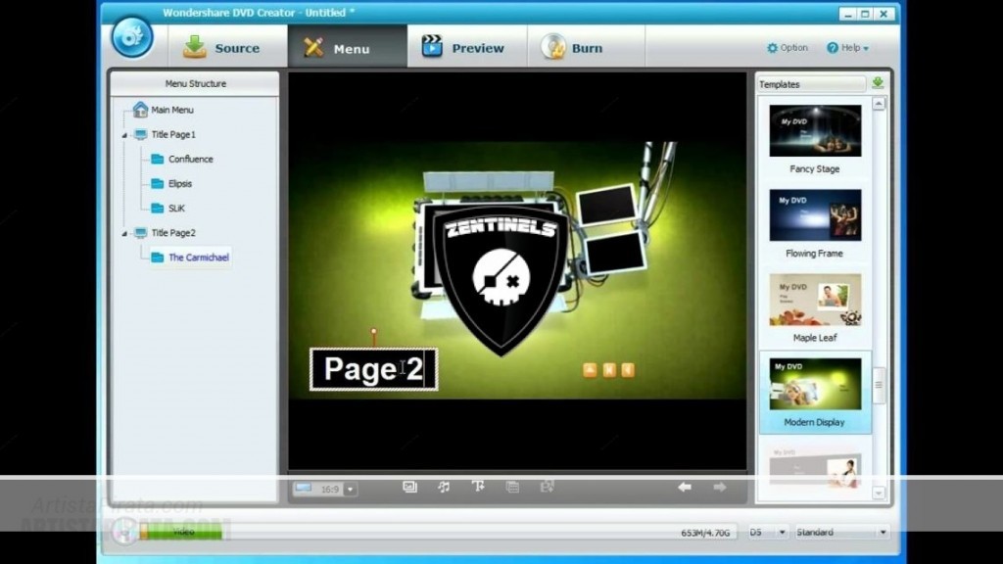Click the add text icon
This screenshot has width=1003, height=564.
coord(478,488)
